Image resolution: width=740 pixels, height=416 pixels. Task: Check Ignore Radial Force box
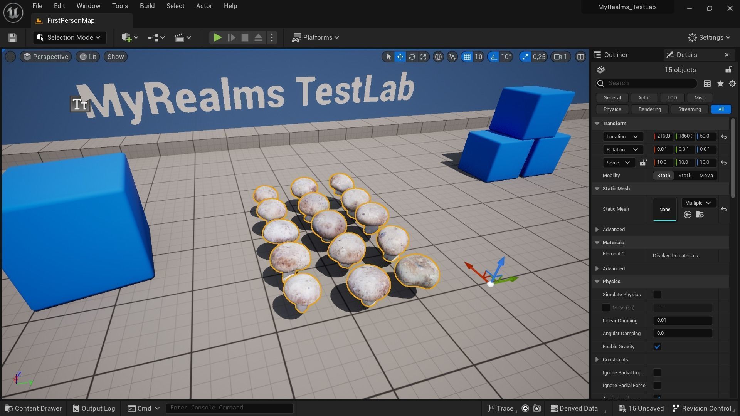(x=657, y=386)
